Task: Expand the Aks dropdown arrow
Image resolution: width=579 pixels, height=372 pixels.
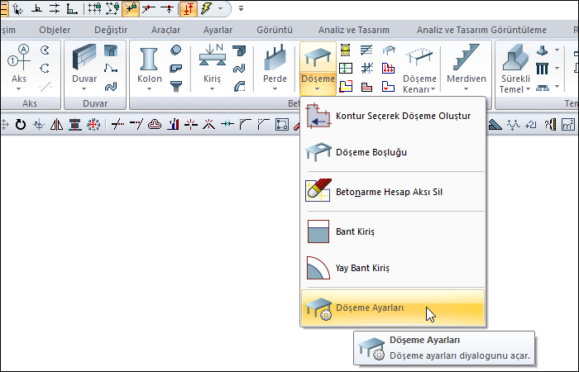Action: point(18,89)
